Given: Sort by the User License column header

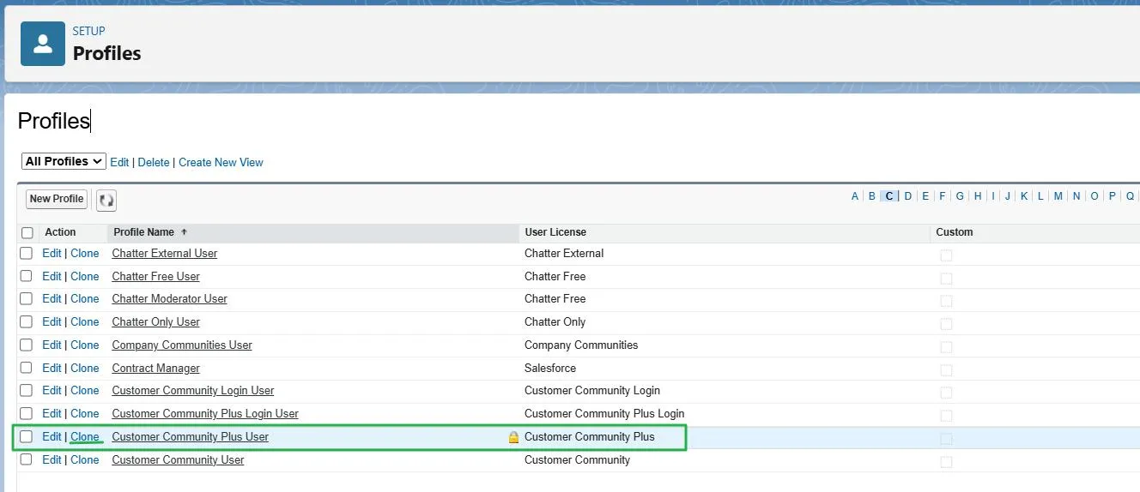Looking at the screenshot, I should (555, 232).
